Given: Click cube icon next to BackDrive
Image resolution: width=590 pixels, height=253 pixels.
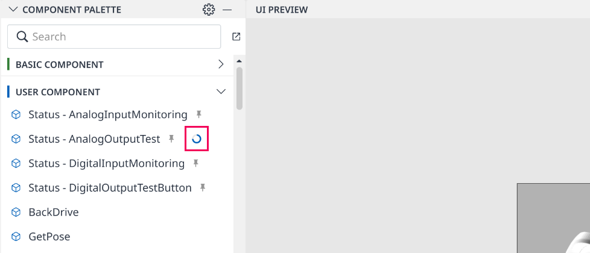Looking at the screenshot, I should (x=16, y=213).
